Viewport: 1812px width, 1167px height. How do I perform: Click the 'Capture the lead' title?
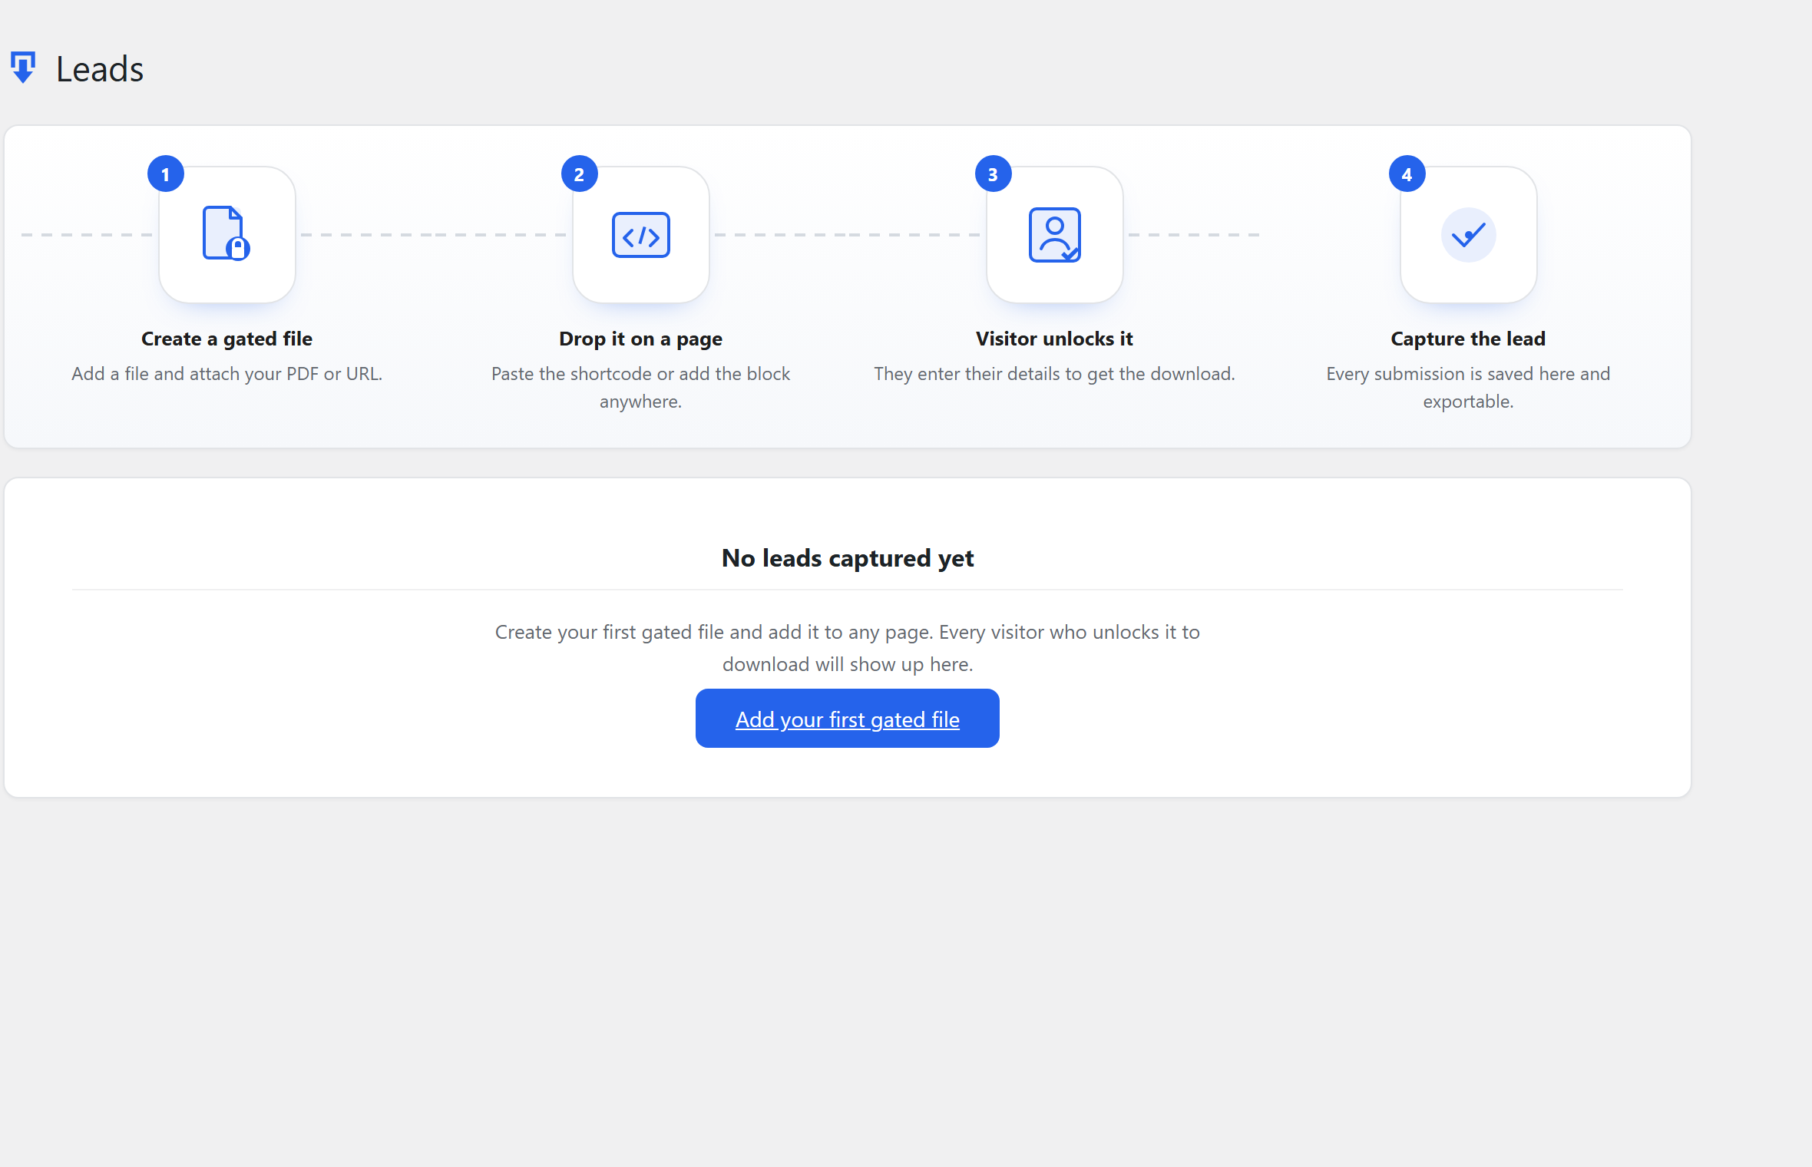point(1468,339)
